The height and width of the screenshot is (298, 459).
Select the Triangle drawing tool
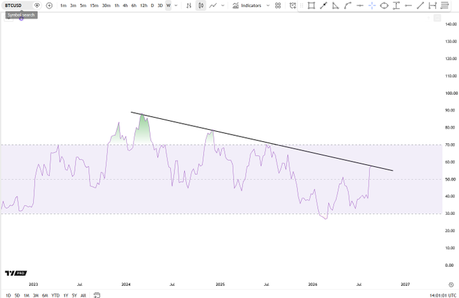tap(335, 5)
